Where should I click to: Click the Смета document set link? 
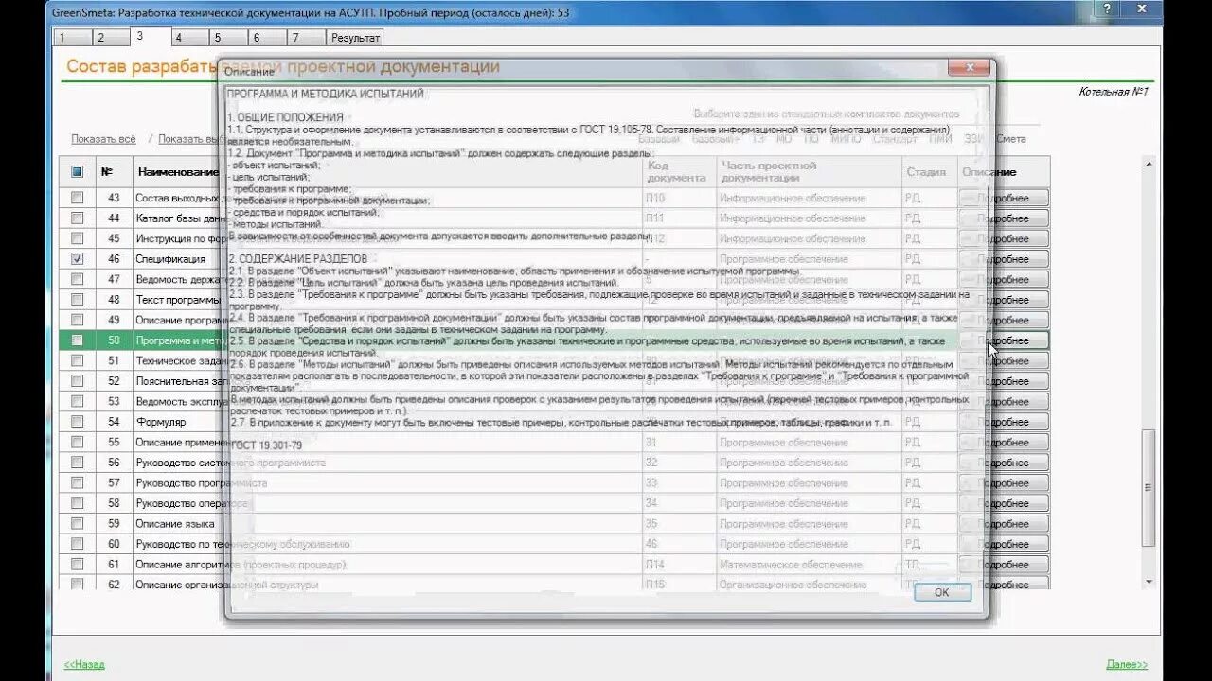pos(1011,139)
